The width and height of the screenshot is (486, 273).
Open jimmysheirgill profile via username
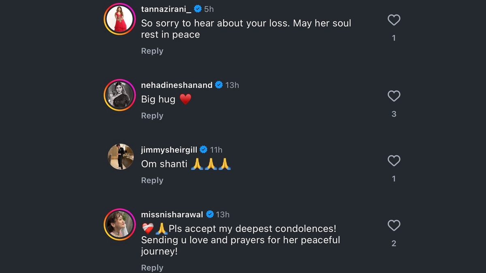[169, 150]
